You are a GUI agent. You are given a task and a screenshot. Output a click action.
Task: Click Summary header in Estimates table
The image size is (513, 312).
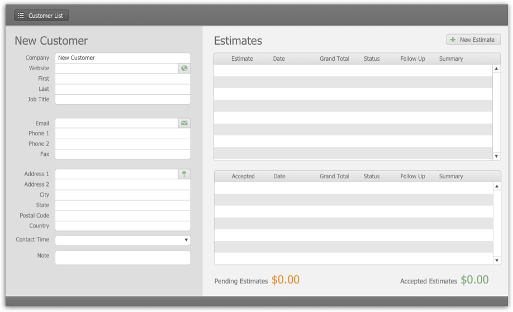(451, 58)
